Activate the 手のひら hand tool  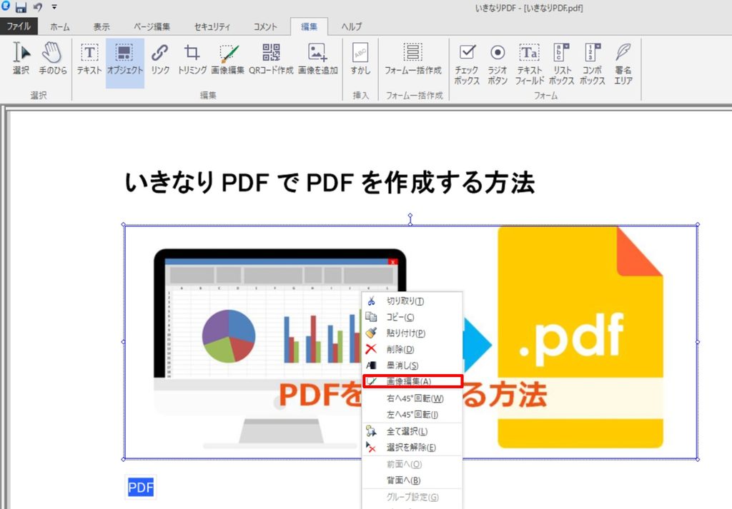pos(52,59)
